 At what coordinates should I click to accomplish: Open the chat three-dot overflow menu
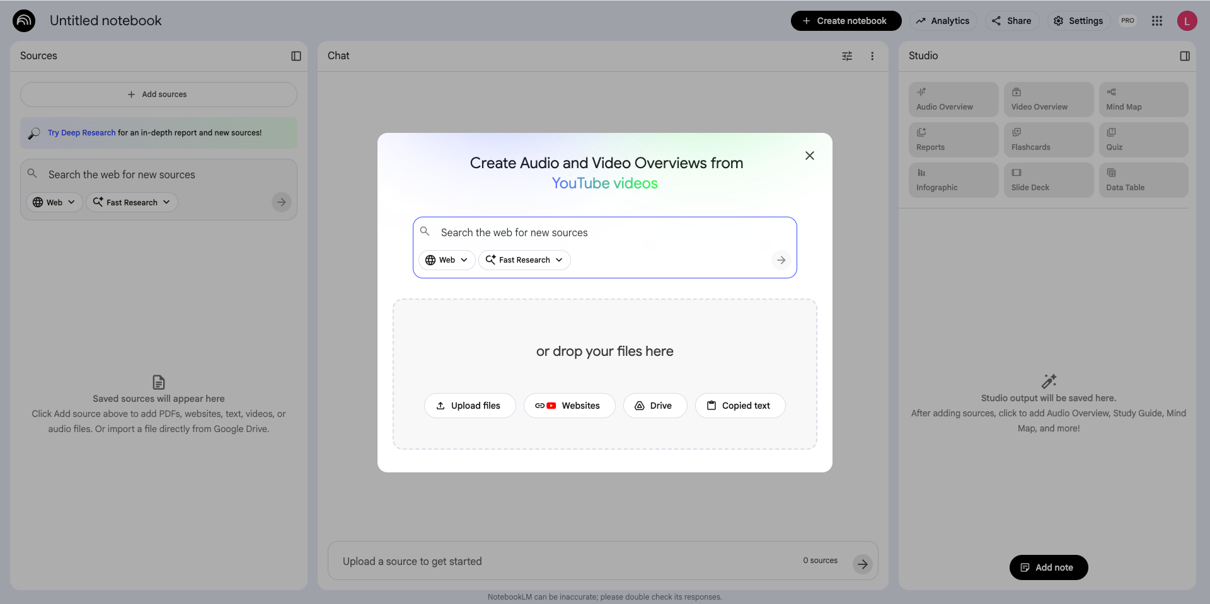tap(872, 56)
